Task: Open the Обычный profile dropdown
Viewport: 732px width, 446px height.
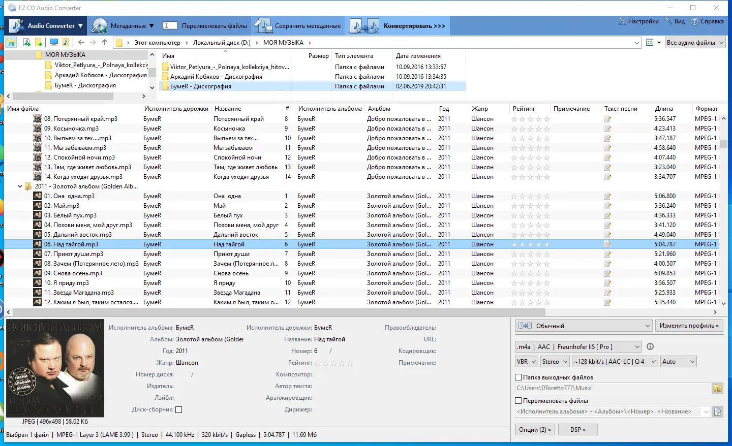Action: pos(584,326)
